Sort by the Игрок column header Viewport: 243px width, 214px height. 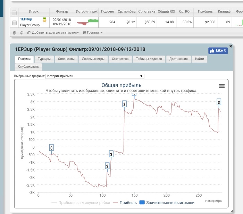34,11
